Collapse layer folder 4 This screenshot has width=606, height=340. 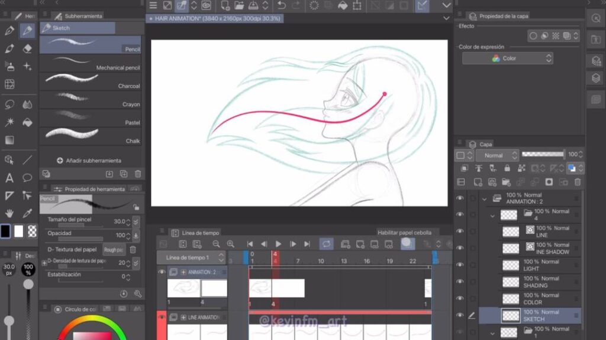click(x=492, y=216)
